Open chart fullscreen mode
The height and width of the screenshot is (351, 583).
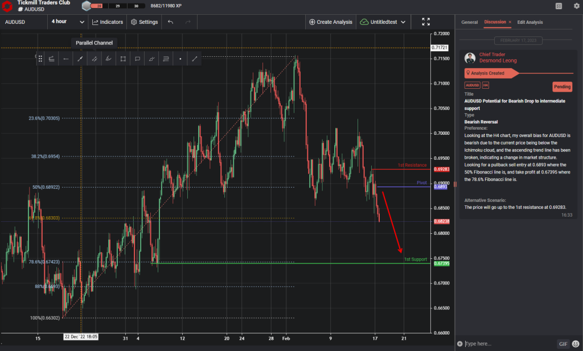point(425,22)
